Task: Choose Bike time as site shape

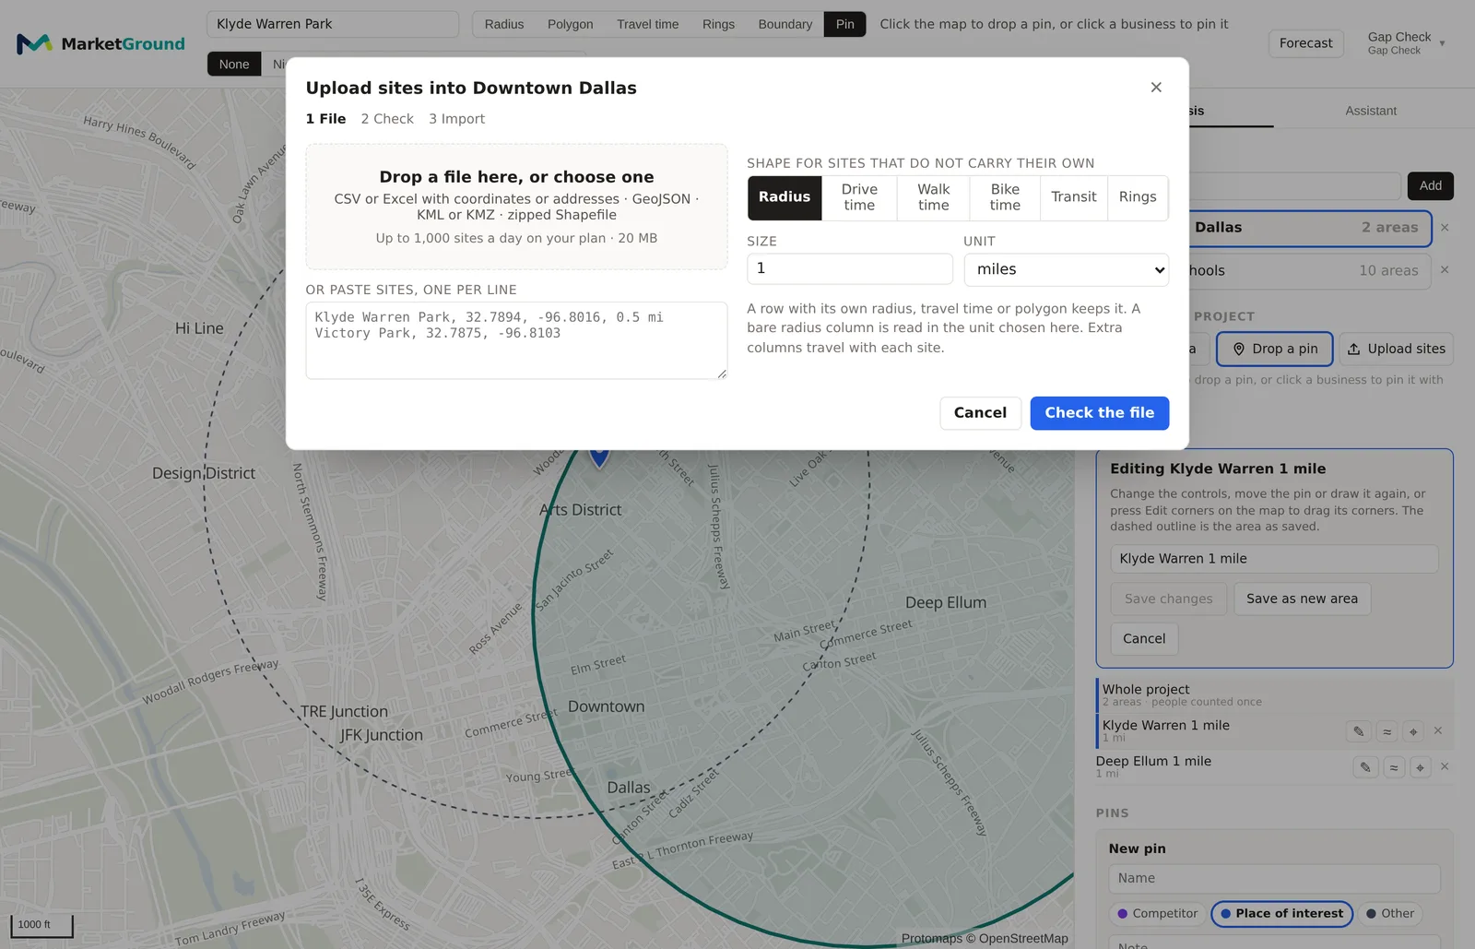Action: click(x=1005, y=197)
